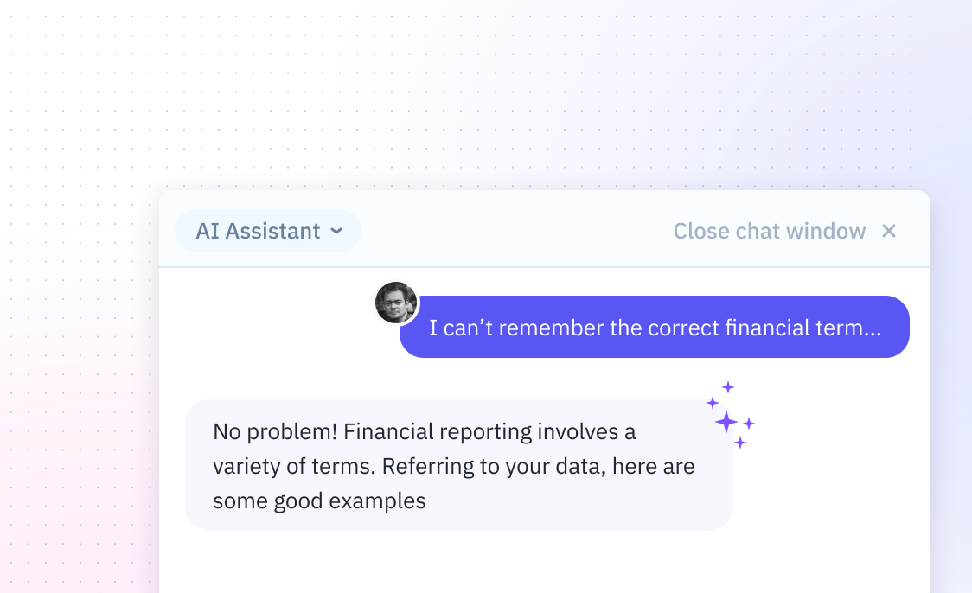Click the user profile avatar photo
The width and height of the screenshot is (972, 593).
pyautogui.click(x=397, y=303)
